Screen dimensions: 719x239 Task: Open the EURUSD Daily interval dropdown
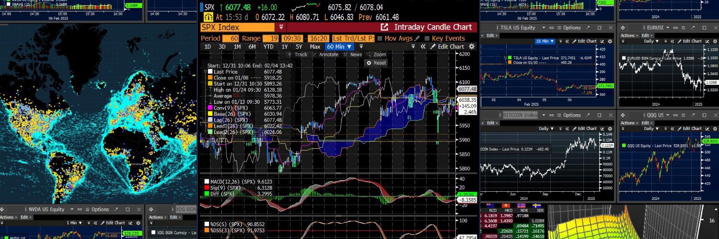click(651, 41)
